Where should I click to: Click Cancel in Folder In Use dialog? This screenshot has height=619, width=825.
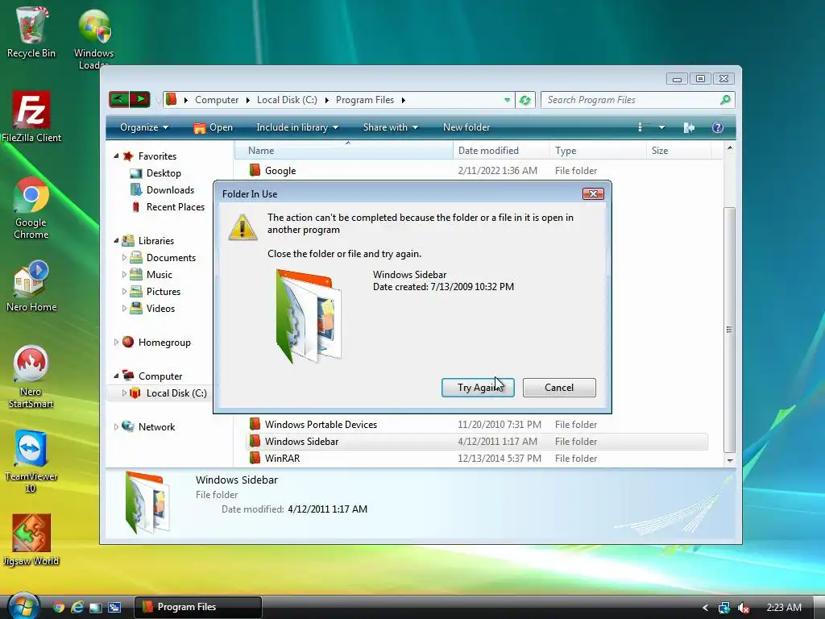(559, 388)
